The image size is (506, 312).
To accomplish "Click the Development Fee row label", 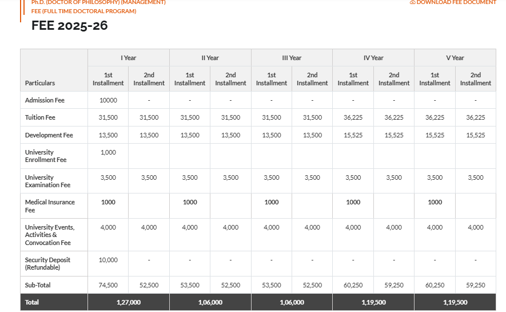I will tap(49, 135).
